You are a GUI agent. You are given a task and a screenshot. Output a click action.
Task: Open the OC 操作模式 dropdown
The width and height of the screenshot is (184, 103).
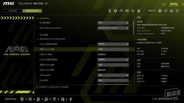click(113, 23)
